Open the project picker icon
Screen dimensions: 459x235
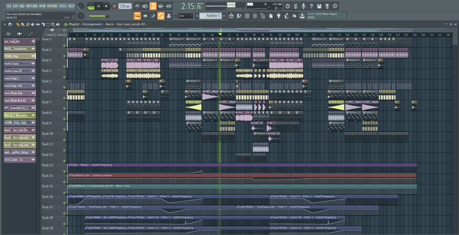tap(271, 16)
